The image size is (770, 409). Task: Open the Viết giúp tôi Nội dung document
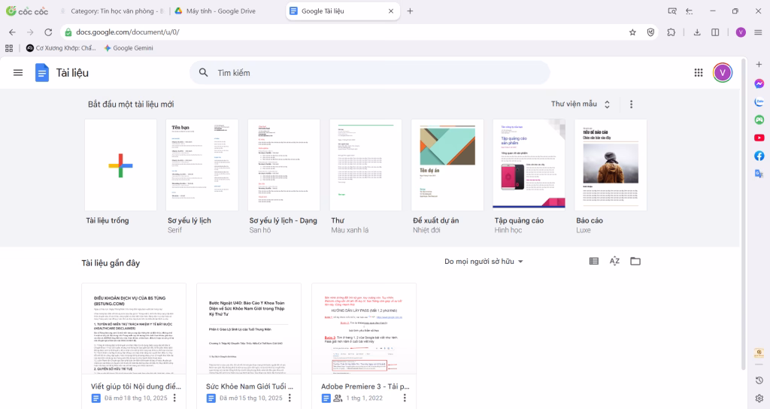134,346
